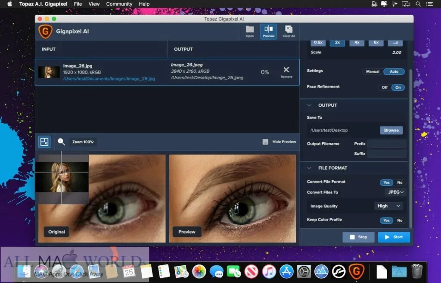
Task: Turn Face Refinement On
Action: coord(398,88)
